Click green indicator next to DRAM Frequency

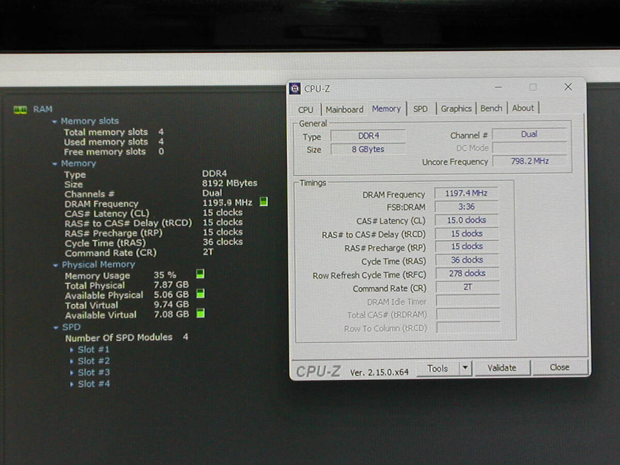click(263, 202)
